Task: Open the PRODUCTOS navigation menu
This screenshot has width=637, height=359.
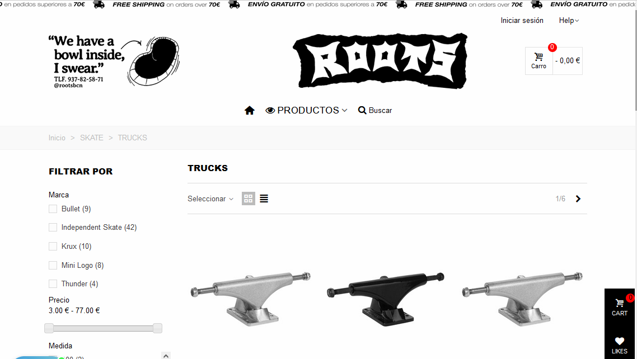Action: coord(307,110)
